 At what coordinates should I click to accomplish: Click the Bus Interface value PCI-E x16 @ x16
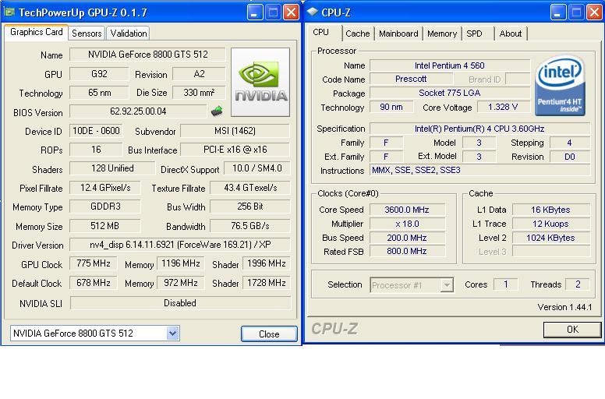click(235, 150)
